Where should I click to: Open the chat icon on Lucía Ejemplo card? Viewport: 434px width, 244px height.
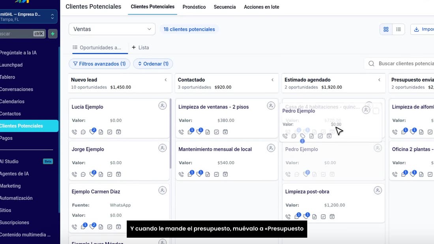point(83,132)
